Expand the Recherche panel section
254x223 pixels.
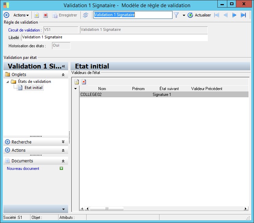click(x=63, y=142)
